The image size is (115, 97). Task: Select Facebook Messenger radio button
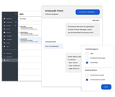87,58
